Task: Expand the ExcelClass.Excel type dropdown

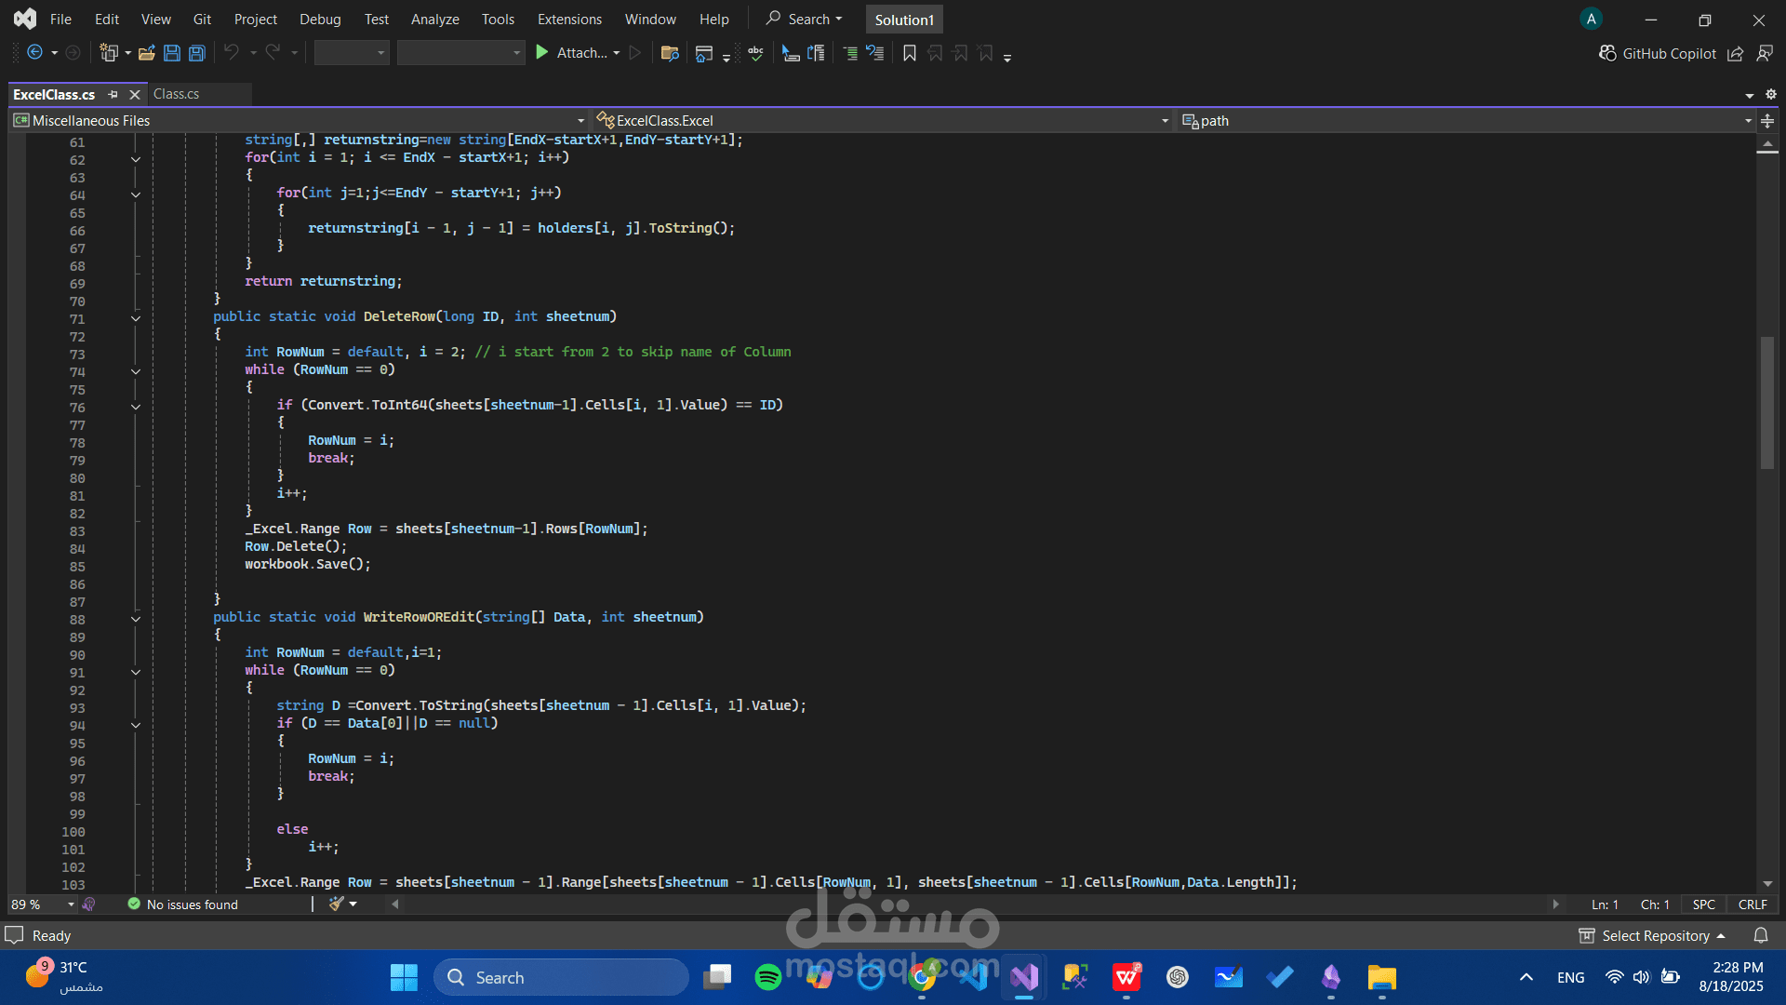Action: click(1165, 121)
